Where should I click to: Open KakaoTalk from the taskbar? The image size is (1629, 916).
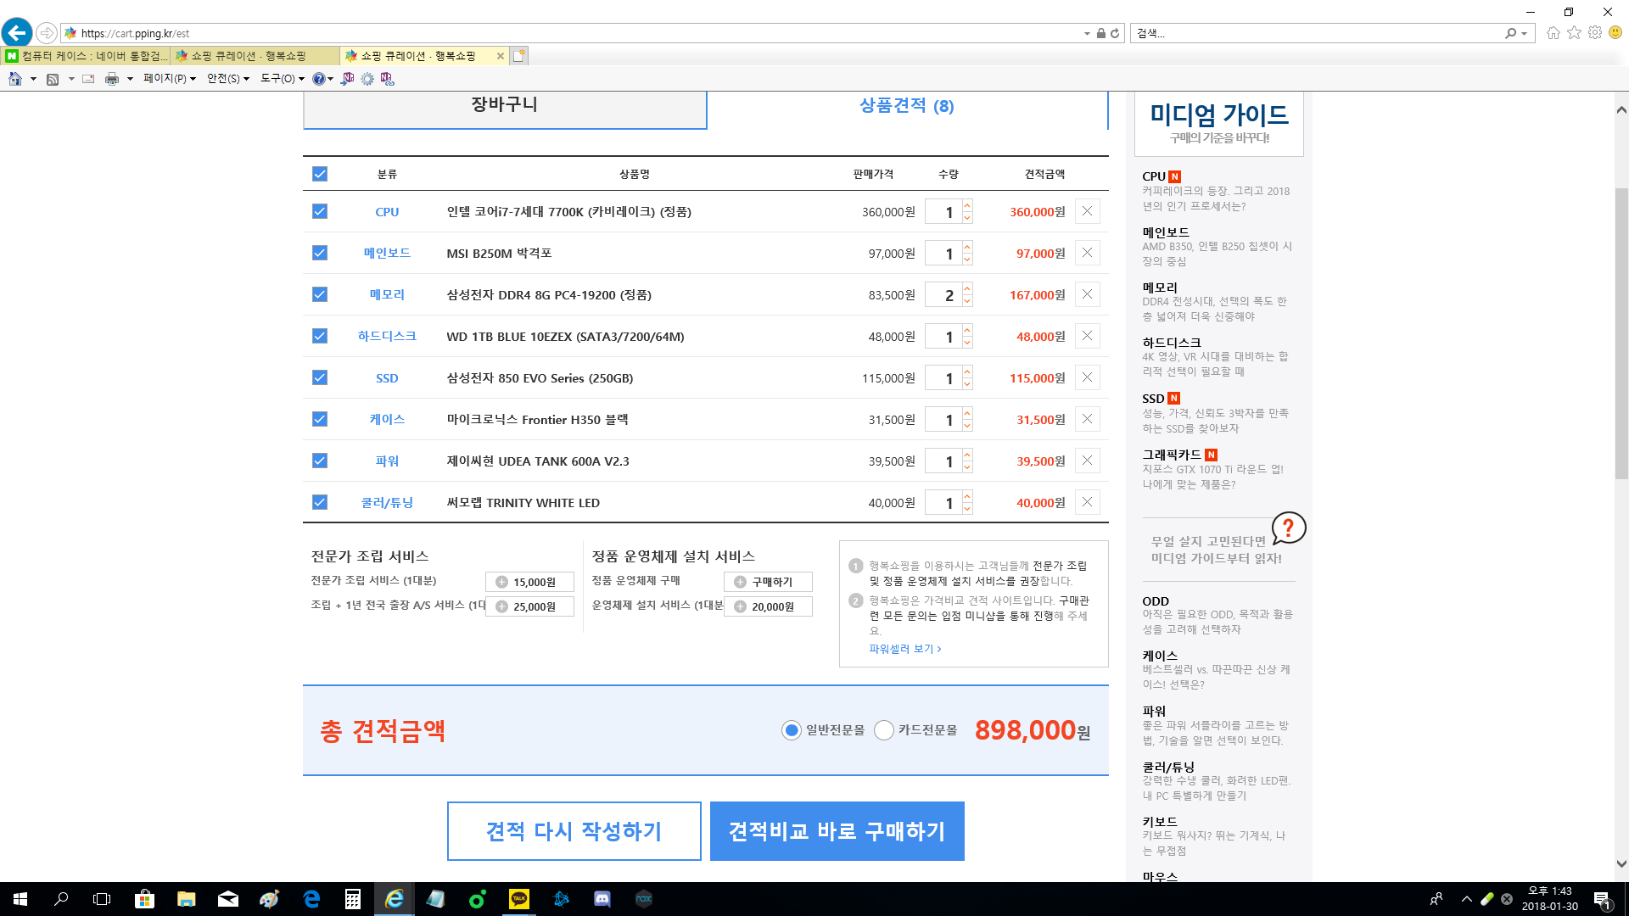(x=519, y=899)
